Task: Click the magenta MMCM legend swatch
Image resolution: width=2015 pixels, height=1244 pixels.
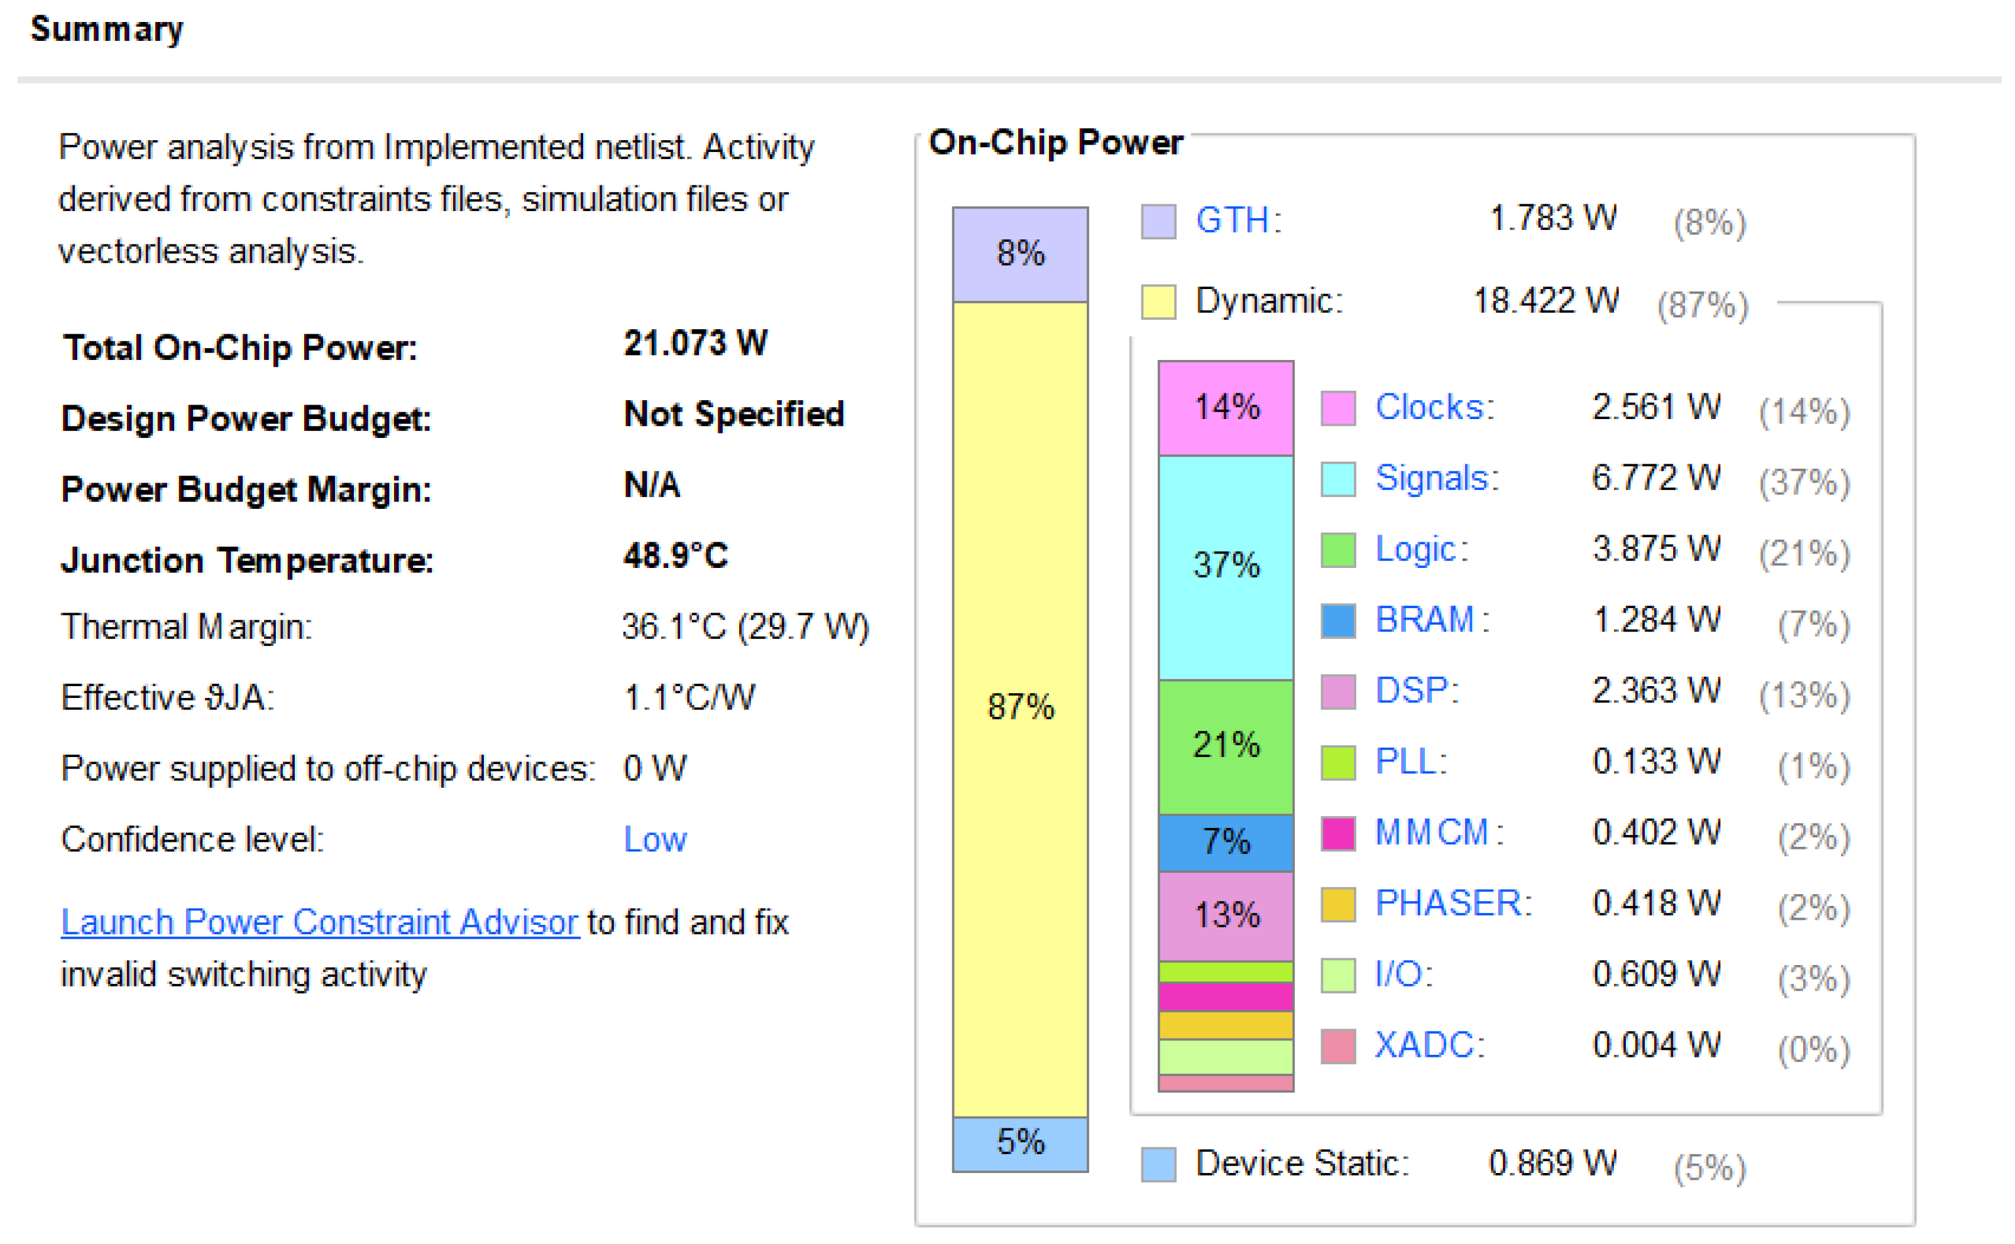Action: (1338, 834)
